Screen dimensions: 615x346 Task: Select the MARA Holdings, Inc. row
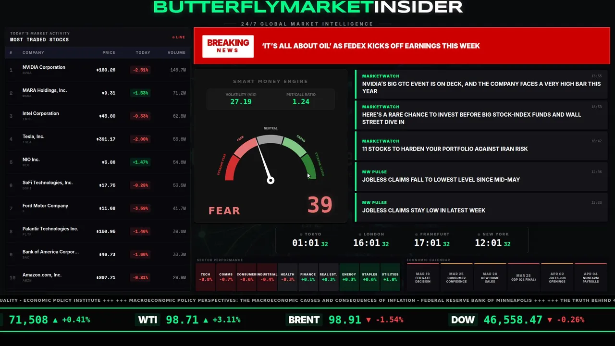point(98,93)
